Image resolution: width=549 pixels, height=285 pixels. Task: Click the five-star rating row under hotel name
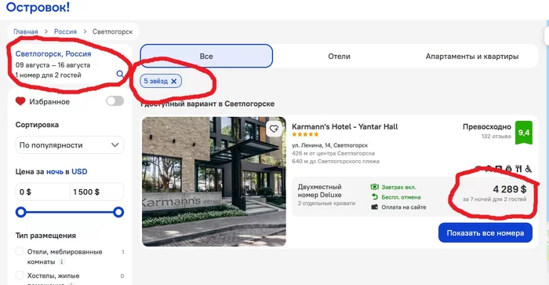pyautogui.click(x=305, y=134)
